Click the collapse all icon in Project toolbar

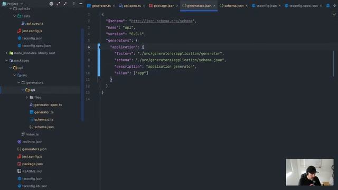[x=65, y=4]
